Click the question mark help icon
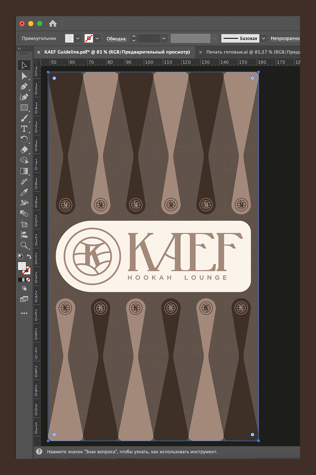Image resolution: width=316 pixels, height=475 pixels. 39,451
